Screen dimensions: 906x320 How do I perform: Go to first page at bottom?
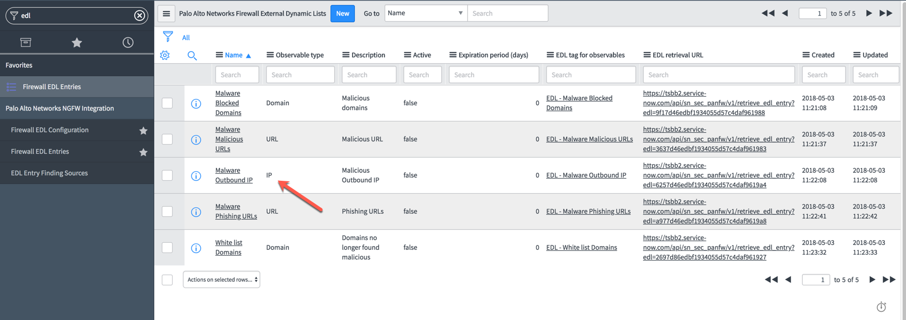click(x=771, y=280)
